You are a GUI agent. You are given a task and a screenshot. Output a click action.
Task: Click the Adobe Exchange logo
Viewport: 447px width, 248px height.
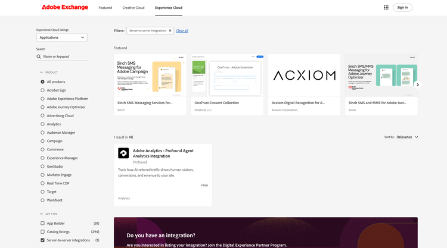(x=65, y=7)
